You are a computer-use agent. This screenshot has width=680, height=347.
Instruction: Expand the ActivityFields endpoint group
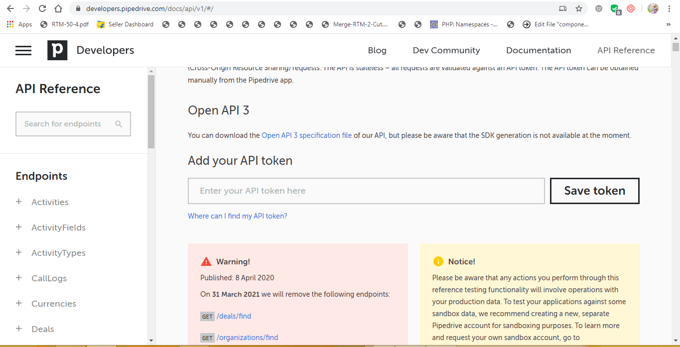tap(19, 227)
